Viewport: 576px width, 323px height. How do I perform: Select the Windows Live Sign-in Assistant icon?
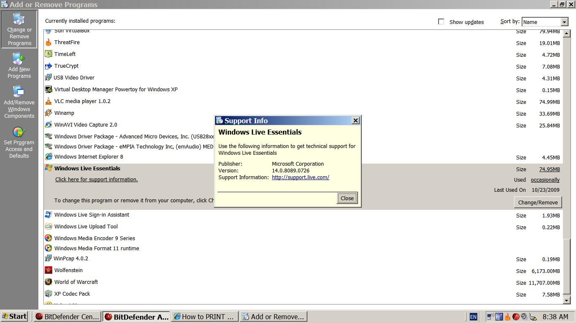point(48,215)
